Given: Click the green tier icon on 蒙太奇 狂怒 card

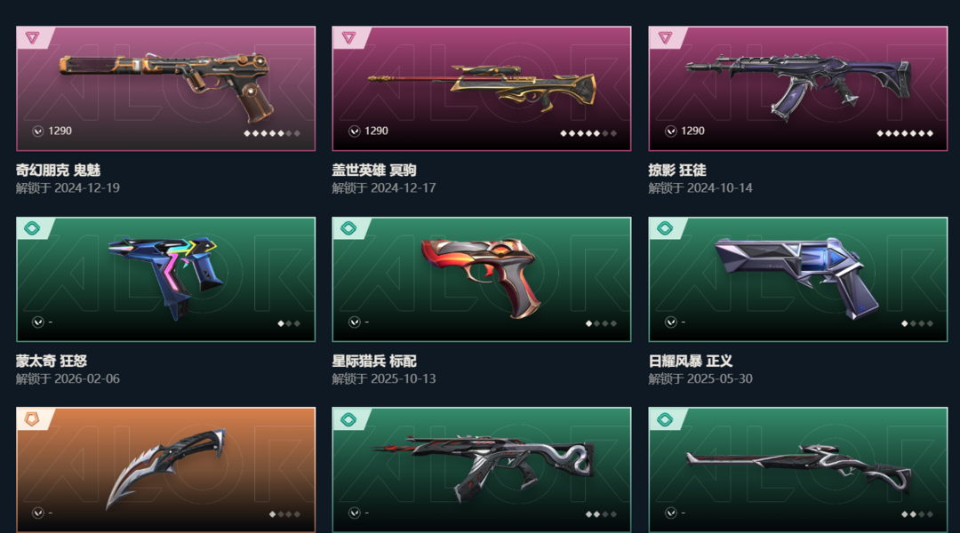Looking at the screenshot, I should click(x=33, y=229).
